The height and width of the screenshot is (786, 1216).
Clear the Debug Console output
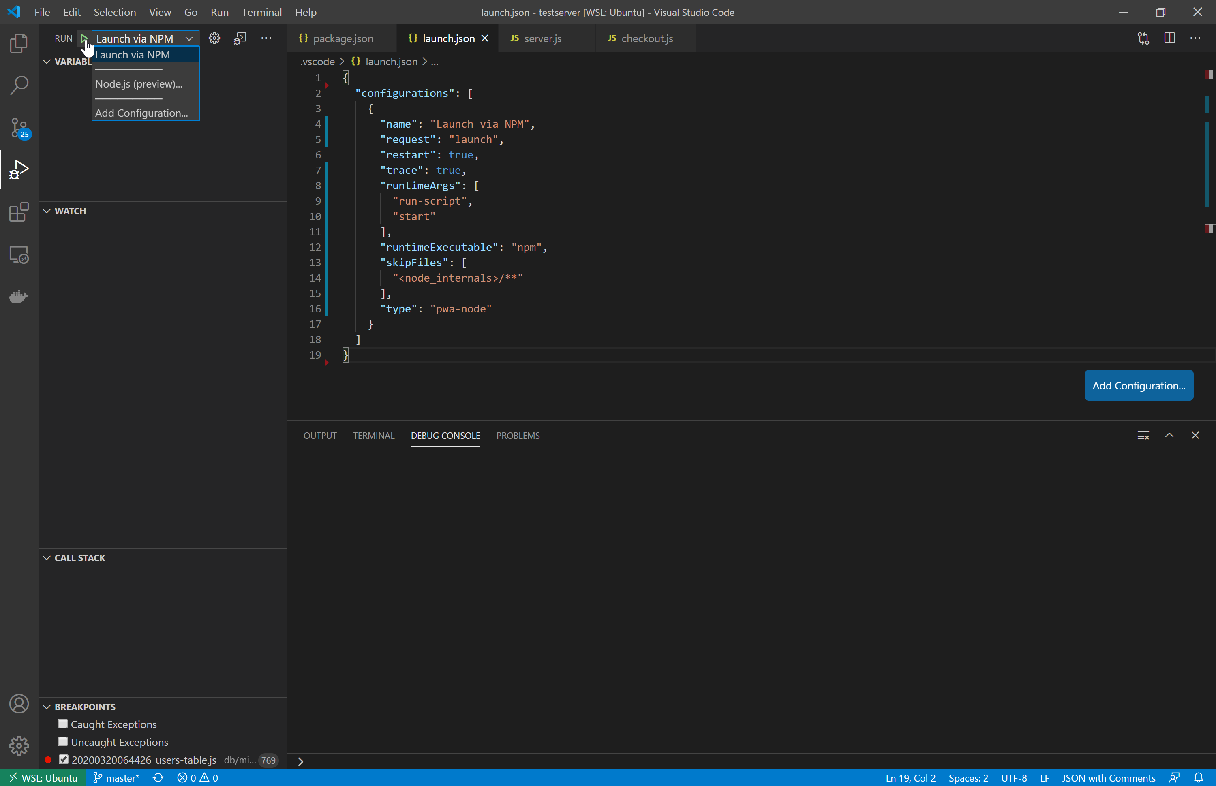(x=1143, y=436)
